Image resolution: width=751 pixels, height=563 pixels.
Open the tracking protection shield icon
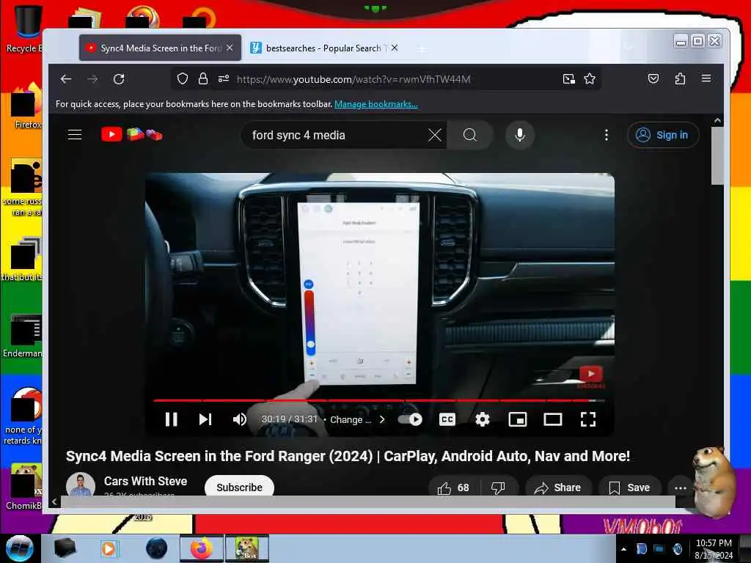(x=183, y=78)
